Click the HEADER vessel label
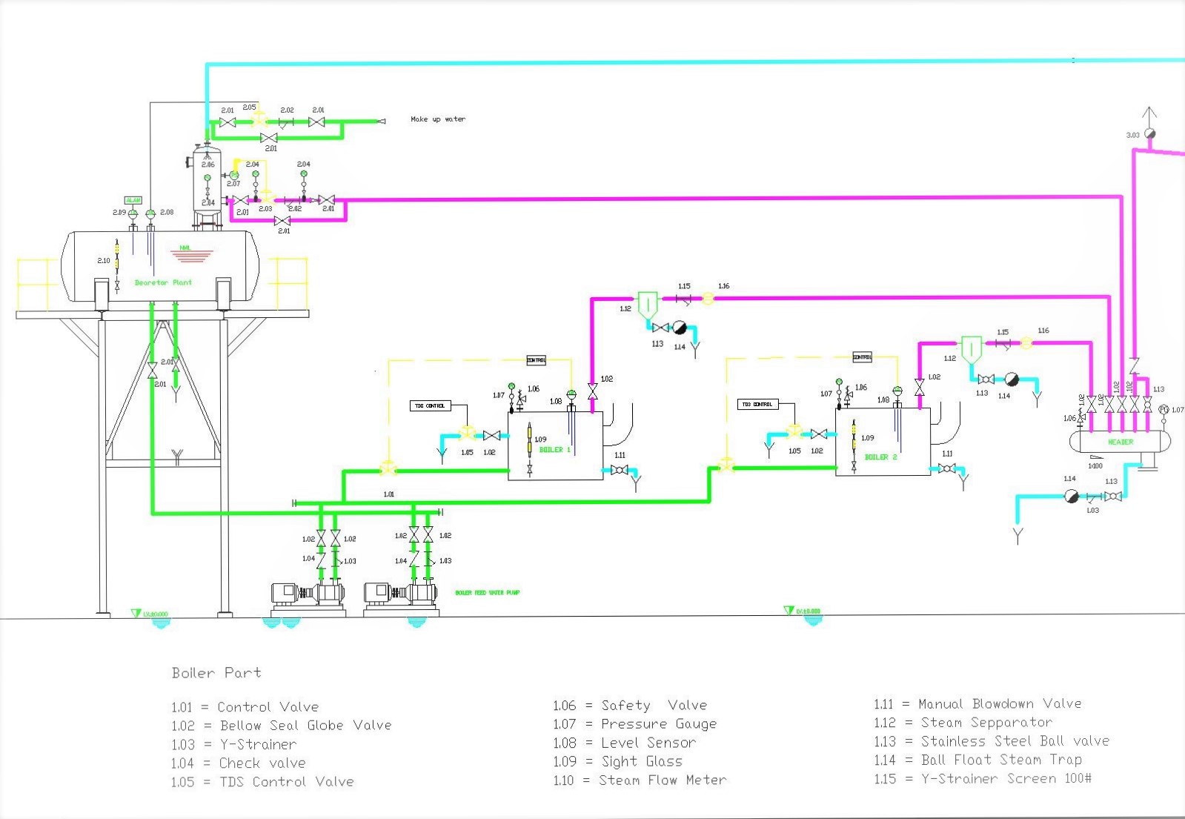This screenshot has width=1185, height=819. 1120,442
